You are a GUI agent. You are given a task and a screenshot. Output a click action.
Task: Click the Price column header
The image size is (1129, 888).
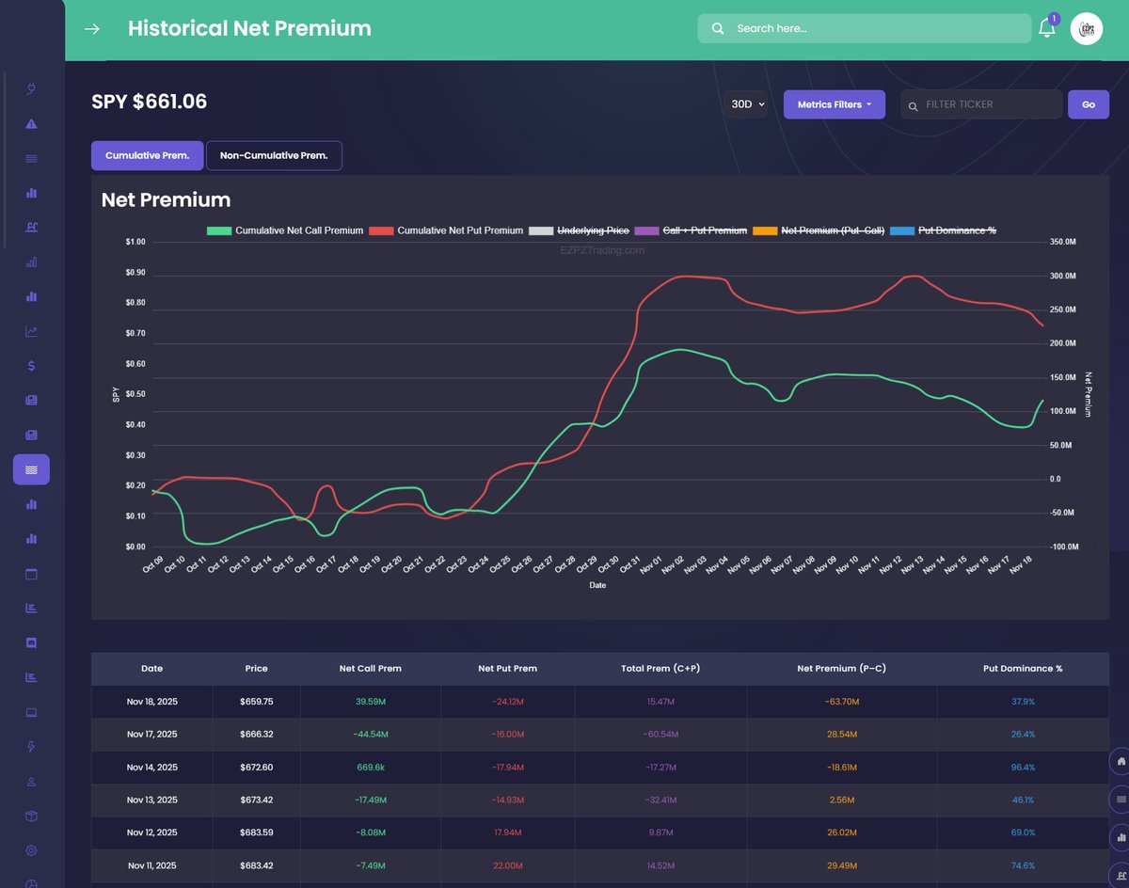click(256, 669)
